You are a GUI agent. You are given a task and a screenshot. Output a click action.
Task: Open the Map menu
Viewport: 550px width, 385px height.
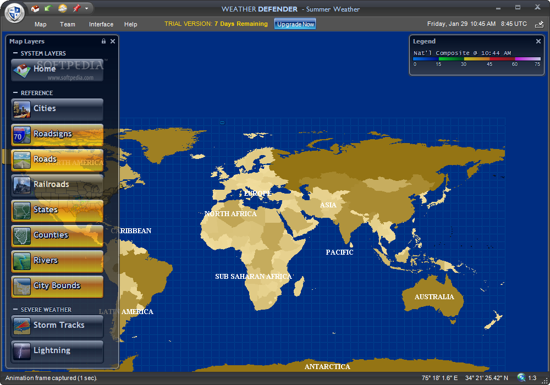(x=40, y=24)
